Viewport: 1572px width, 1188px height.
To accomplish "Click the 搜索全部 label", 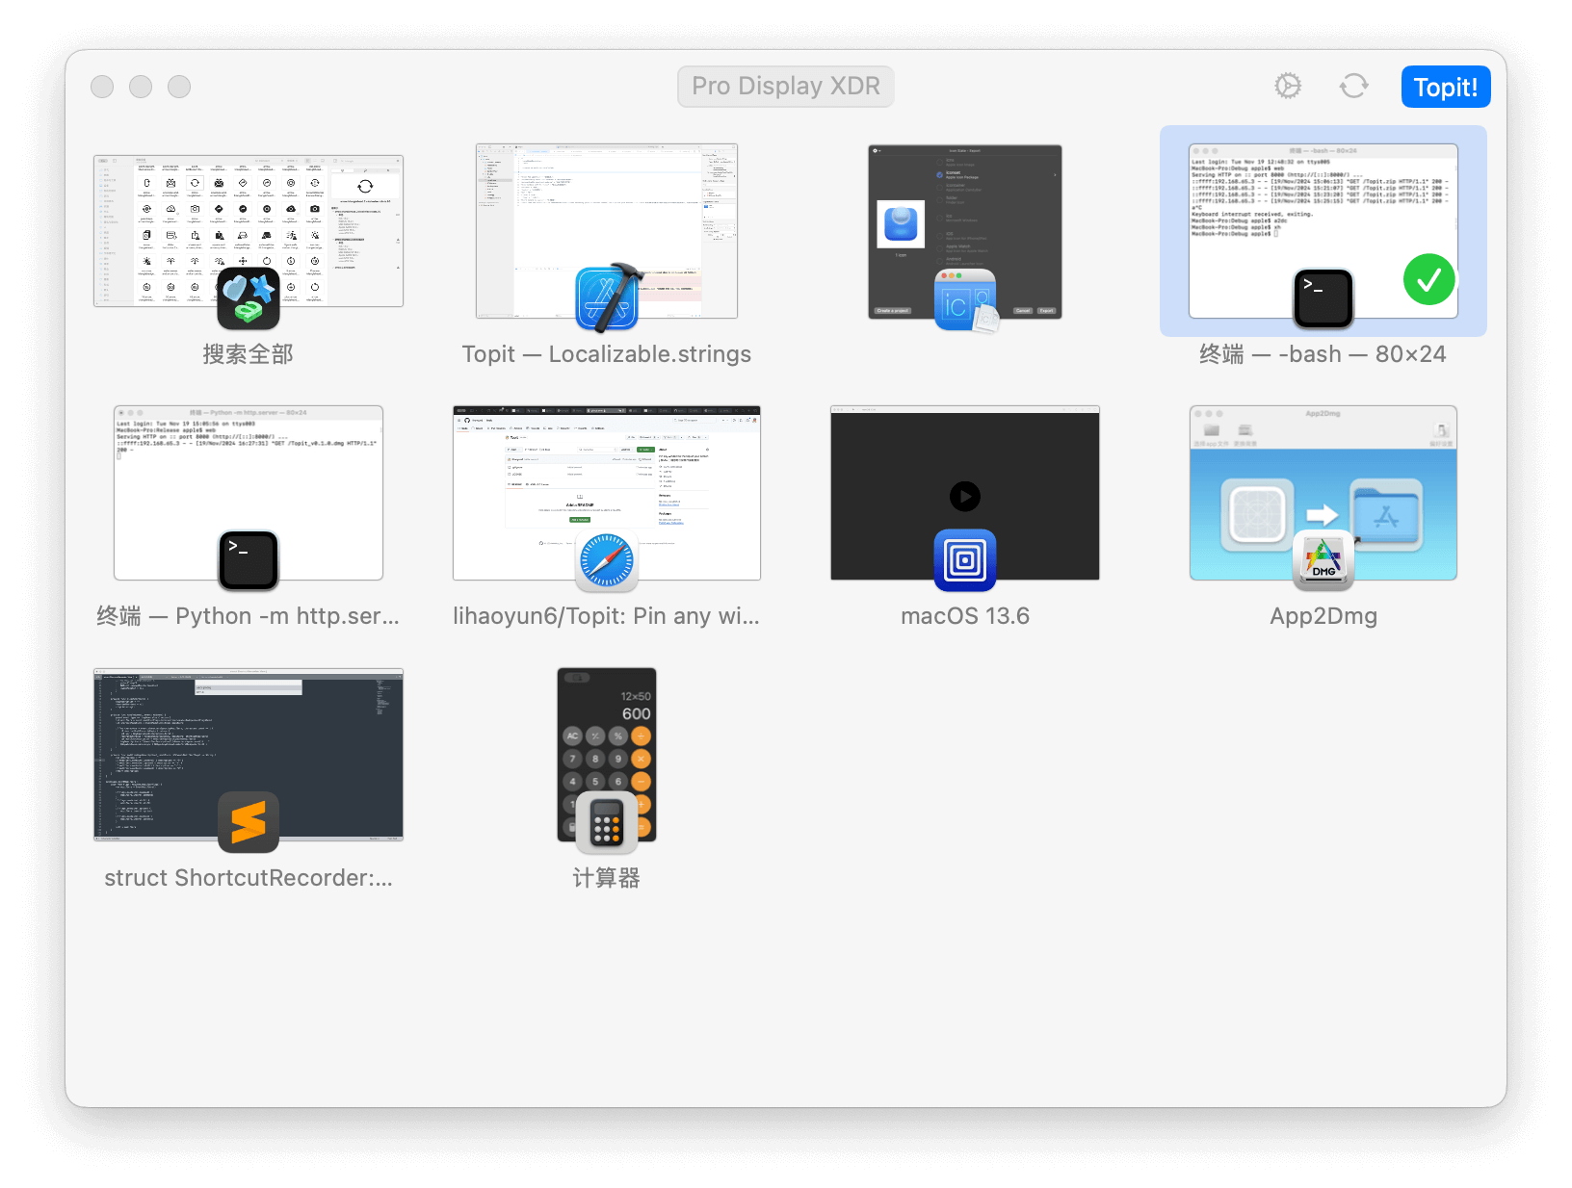I will click(x=249, y=354).
